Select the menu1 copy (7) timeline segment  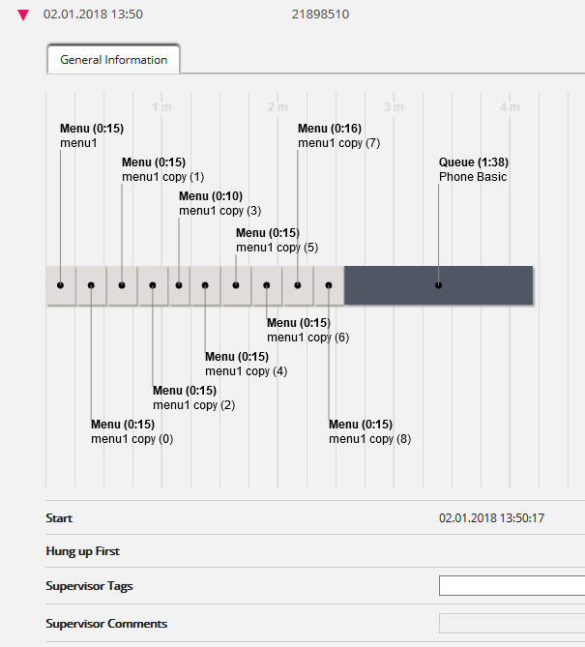tap(298, 285)
